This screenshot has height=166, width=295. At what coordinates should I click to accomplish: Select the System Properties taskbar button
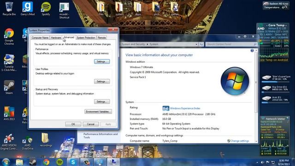tap(113, 162)
